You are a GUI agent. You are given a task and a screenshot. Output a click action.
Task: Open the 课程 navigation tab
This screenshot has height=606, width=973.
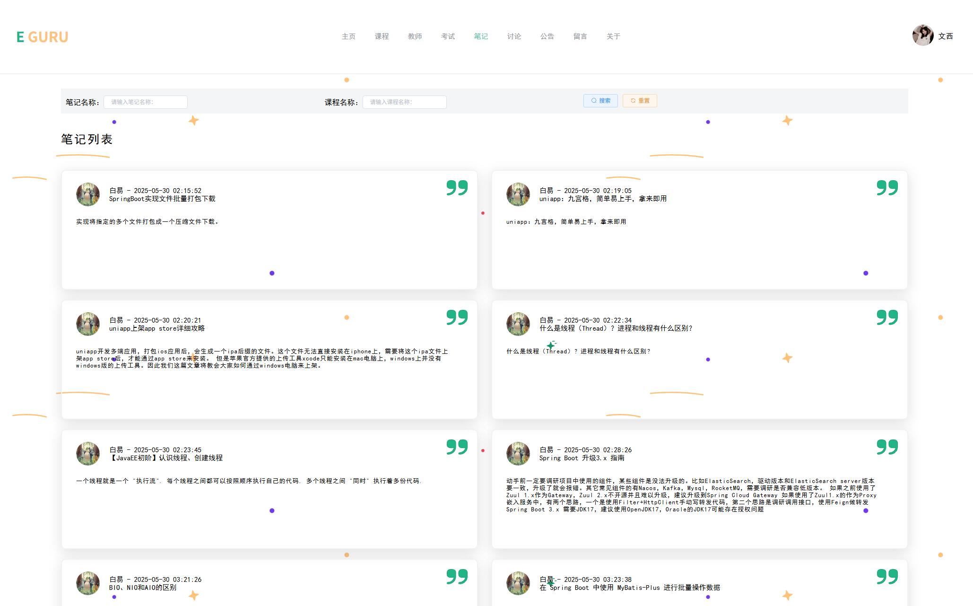pos(382,36)
